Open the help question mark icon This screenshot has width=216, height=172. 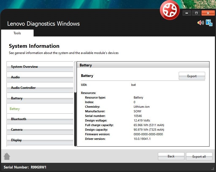209,23
